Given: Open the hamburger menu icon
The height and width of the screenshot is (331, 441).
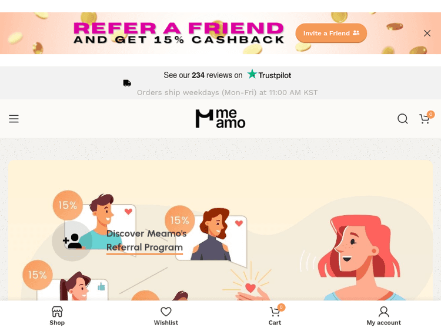Looking at the screenshot, I should (14, 119).
